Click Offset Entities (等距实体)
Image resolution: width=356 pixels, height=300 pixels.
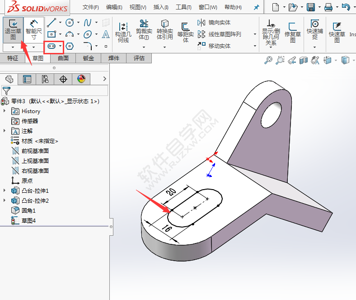(x=186, y=32)
